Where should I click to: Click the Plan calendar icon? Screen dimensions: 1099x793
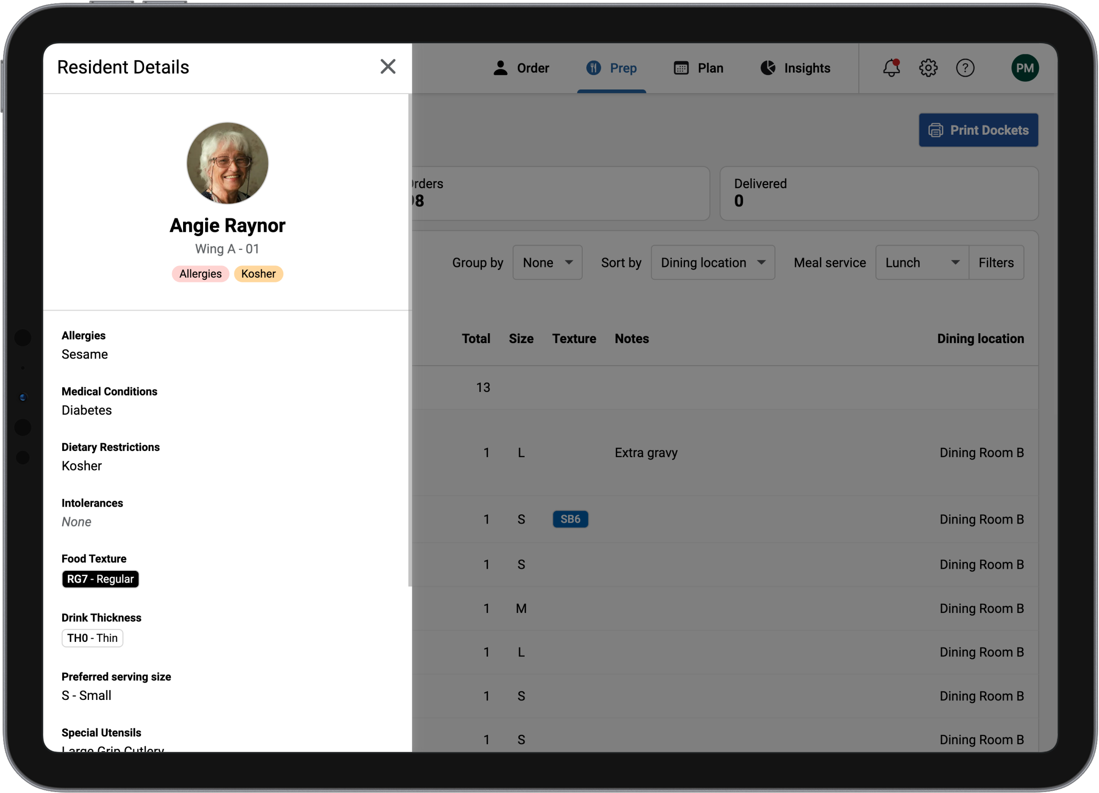681,68
